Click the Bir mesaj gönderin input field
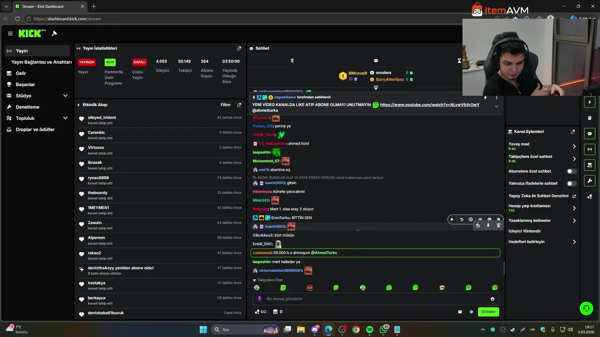The height and width of the screenshot is (337, 600). 376,299
